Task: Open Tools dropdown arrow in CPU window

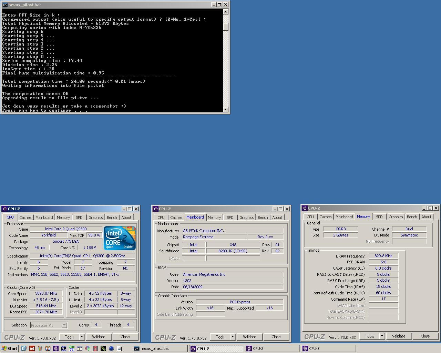Action: coord(82,337)
